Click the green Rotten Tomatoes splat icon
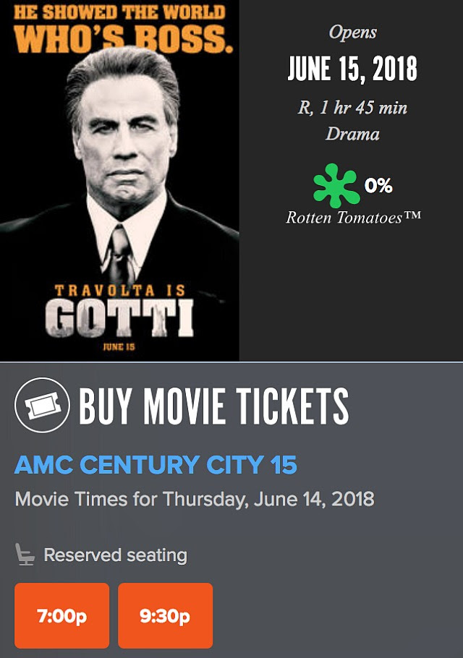 coord(336,186)
